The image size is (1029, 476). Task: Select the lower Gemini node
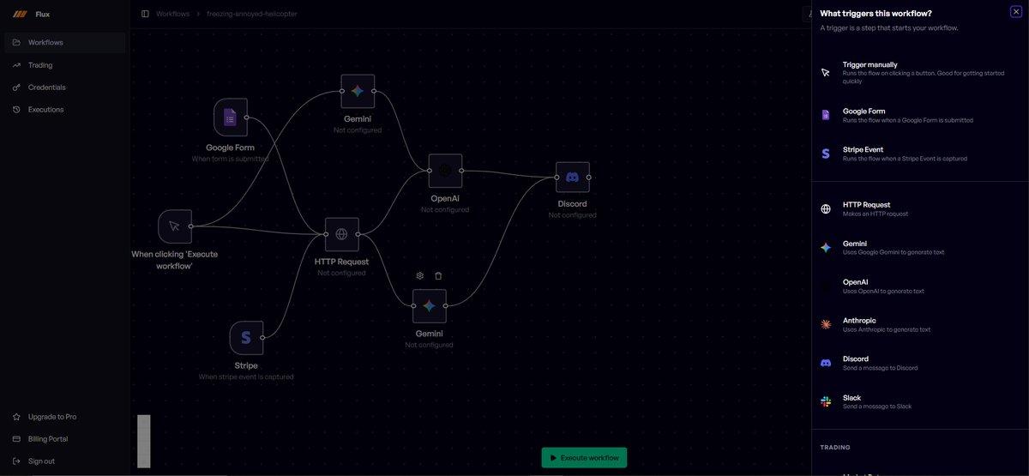click(430, 306)
